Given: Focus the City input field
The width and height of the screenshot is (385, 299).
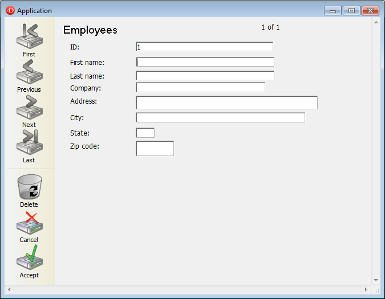Looking at the screenshot, I should pos(221,118).
